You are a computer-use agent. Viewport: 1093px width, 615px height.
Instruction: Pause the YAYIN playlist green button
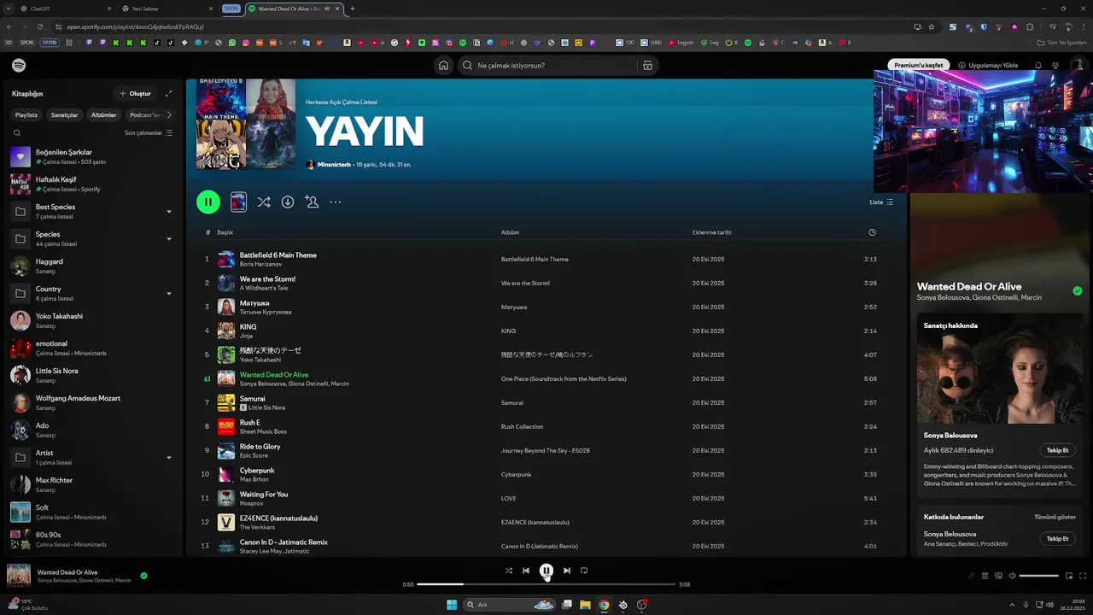click(208, 202)
